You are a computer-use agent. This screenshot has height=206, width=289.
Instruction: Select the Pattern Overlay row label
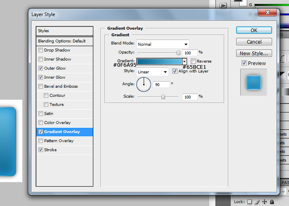pos(59,141)
